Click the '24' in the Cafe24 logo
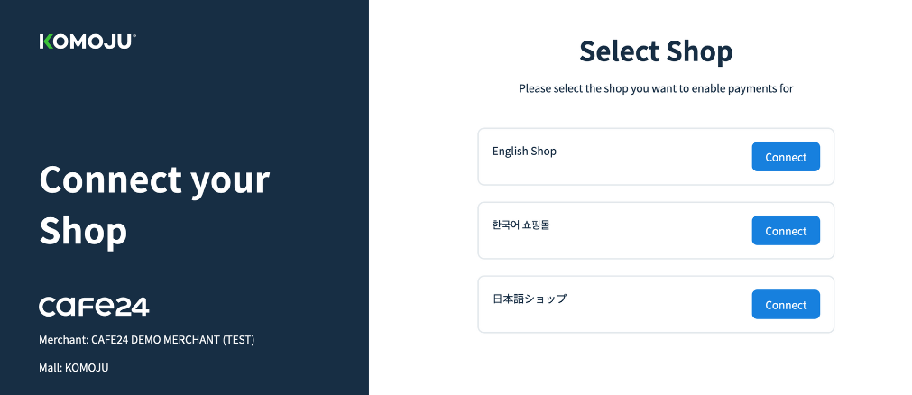The width and height of the screenshot is (912, 395). 133,306
